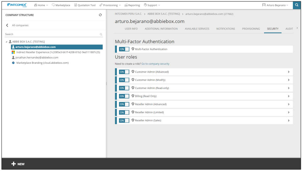Click the NEW button in bottom bar

tap(18, 164)
